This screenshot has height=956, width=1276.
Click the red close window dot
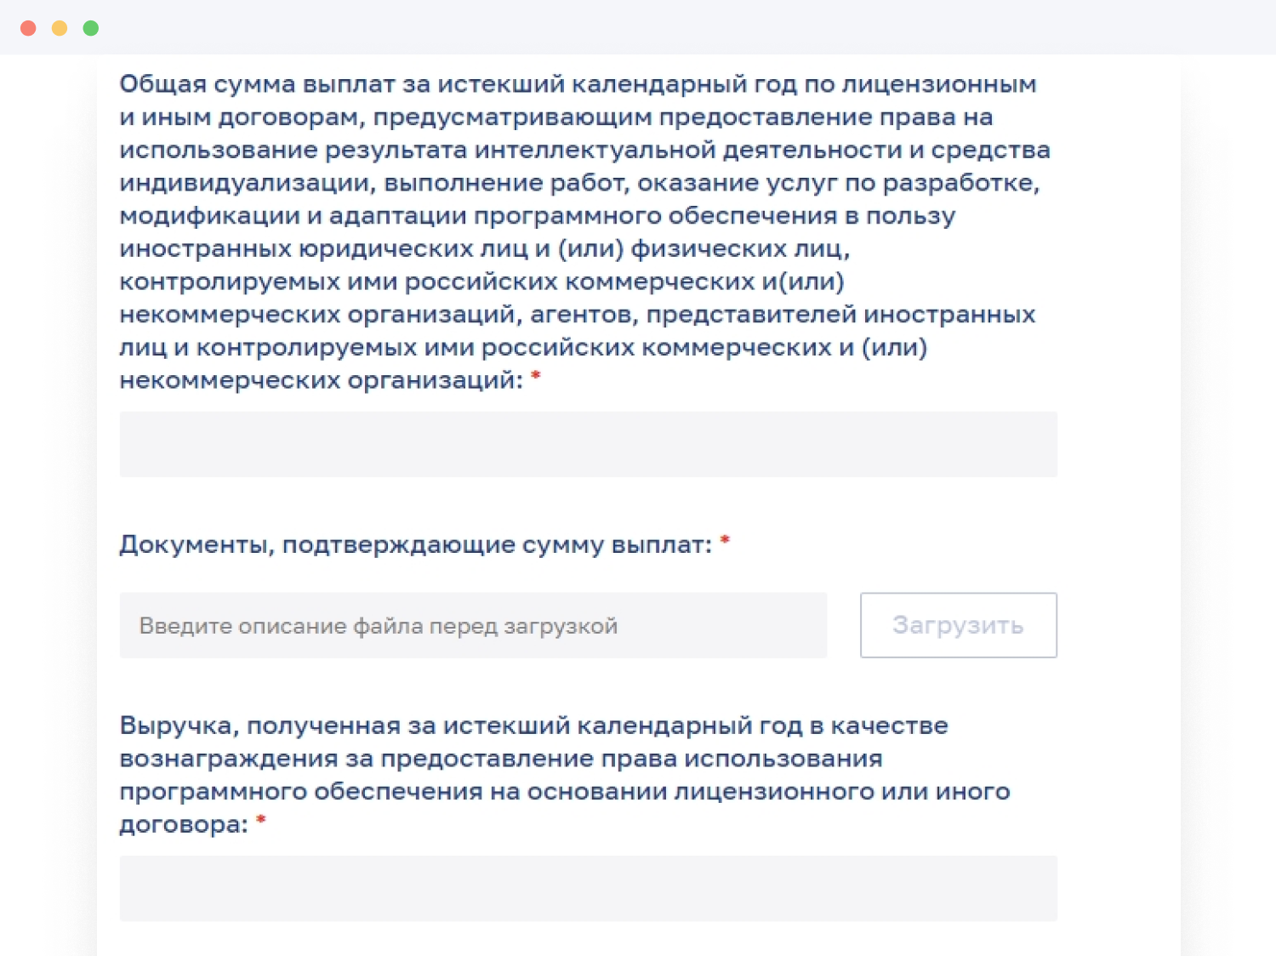[x=28, y=28]
